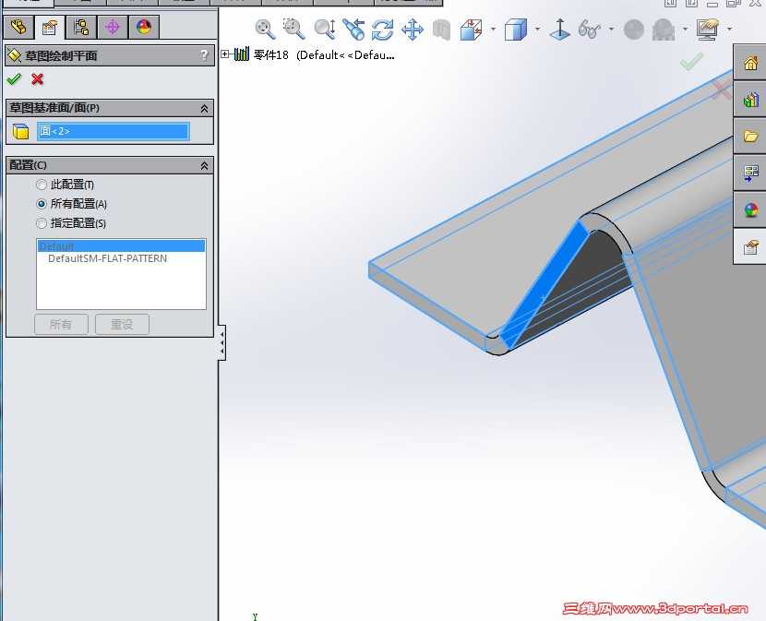
Task: Select the 所有配置(A) radio button
Action: pyautogui.click(x=42, y=204)
